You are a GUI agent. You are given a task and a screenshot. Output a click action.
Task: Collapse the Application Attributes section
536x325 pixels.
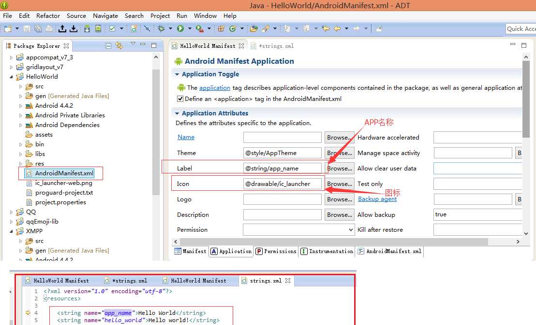(177, 113)
